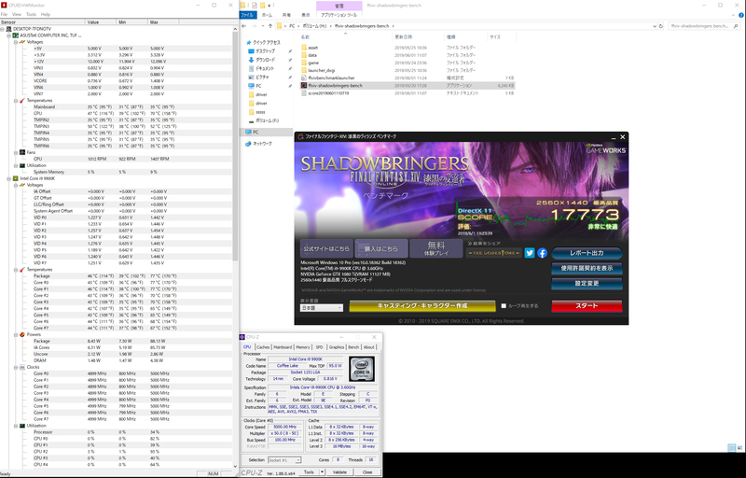This screenshot has height=478, width=746.
Task: Collapse the HWMonitor Clocks node
Action: [16, 367]
